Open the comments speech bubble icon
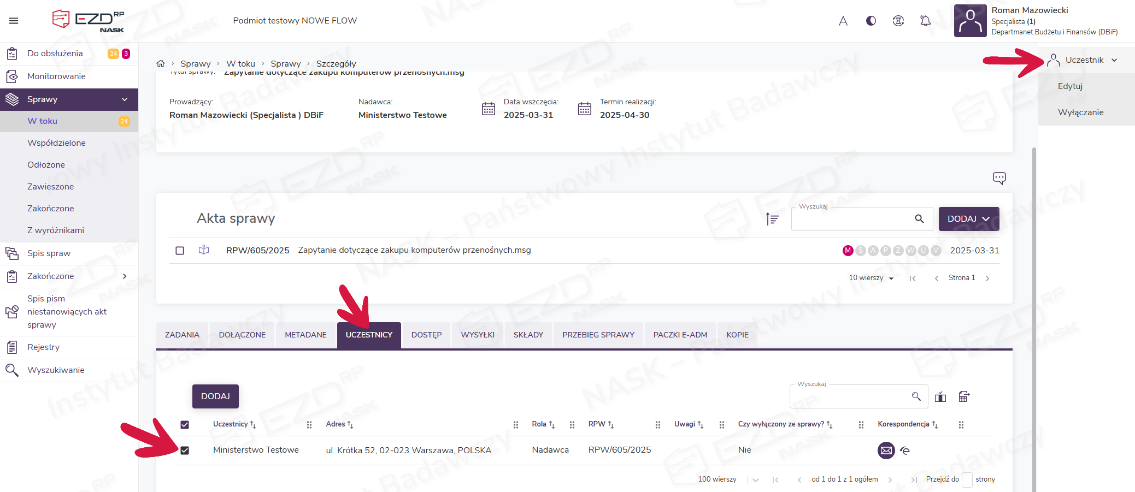 (999, 178)
